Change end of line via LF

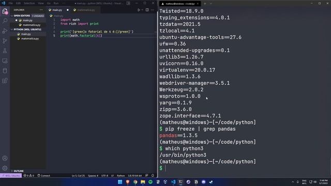(112, 176)
